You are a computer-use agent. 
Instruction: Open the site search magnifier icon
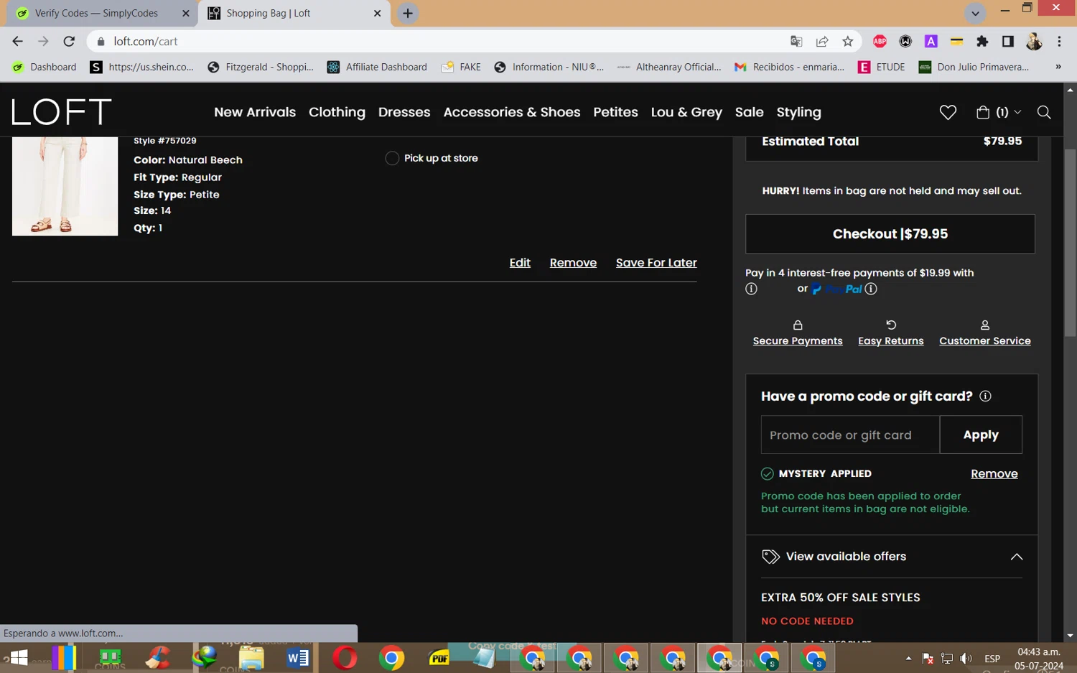(x=1044, y=112)
